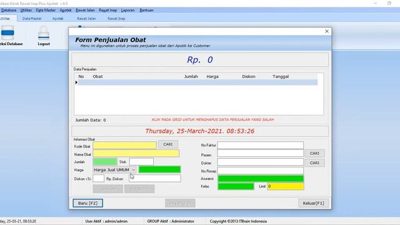Switch to the Apotek ribbon tab
The width and height of the screenshot is (400, 225).
click(x=57, y=18)
